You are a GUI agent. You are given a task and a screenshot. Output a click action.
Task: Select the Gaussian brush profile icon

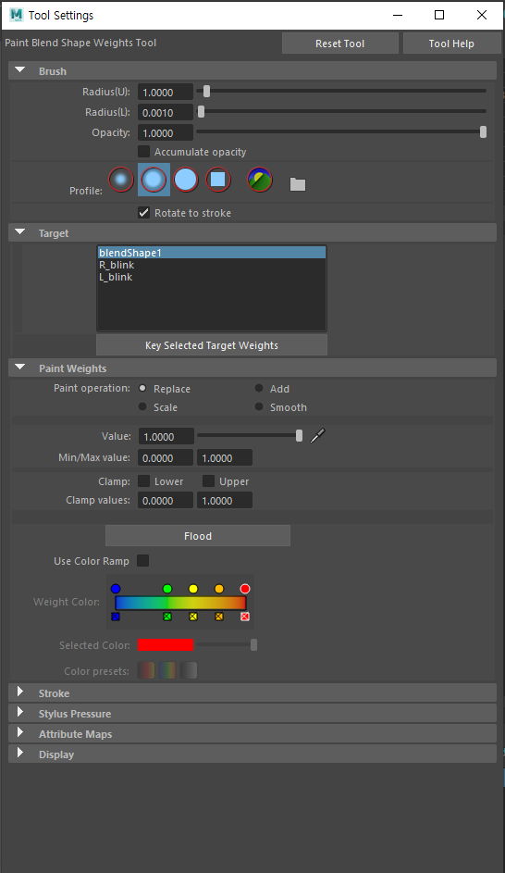[120, 180]
